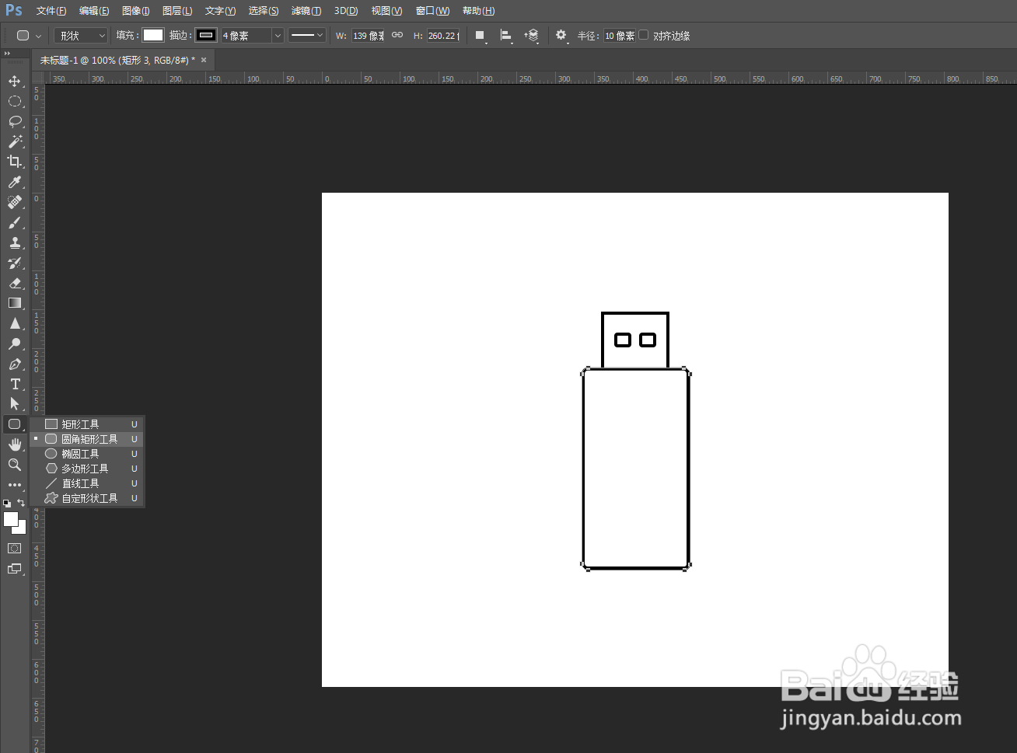Image resolution: width=1017 pixels, height=753 pixels.
Task: Open the 形状 tool mode dropdown
Action: (81, 36)
